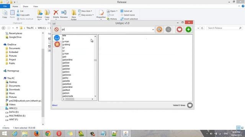Select the word gabionade in list
This screenshot has width=245, height=137.
68,96
